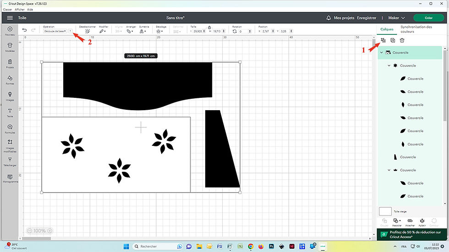Duplicate the selected layer
The height and width of the screenshot is (252, 449).
pyautogui.click(x=393, y=40)
